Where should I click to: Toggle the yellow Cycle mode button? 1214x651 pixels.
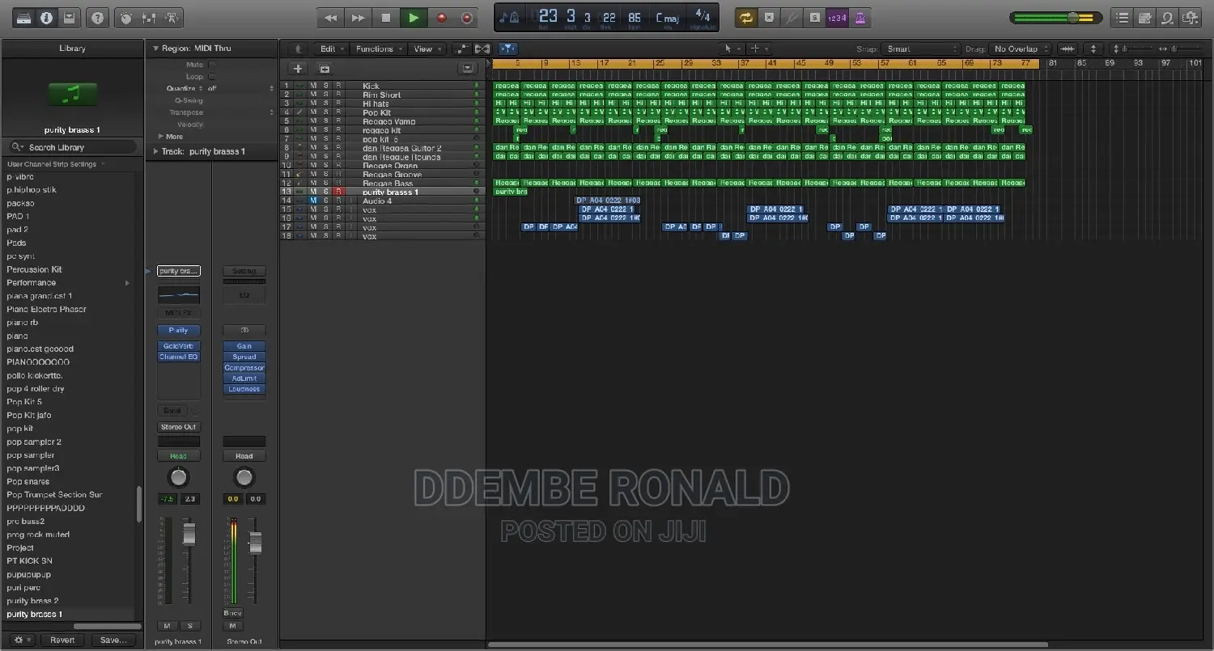(745, 17)
